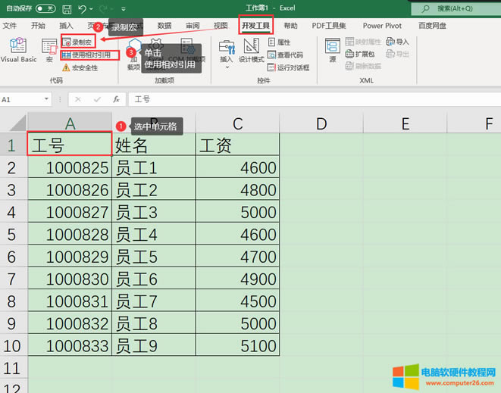The width and height of the screenshot is (501, 393).
Task: Toggle the 自动保存 AutoSave switch
Action: coord(45,8)
